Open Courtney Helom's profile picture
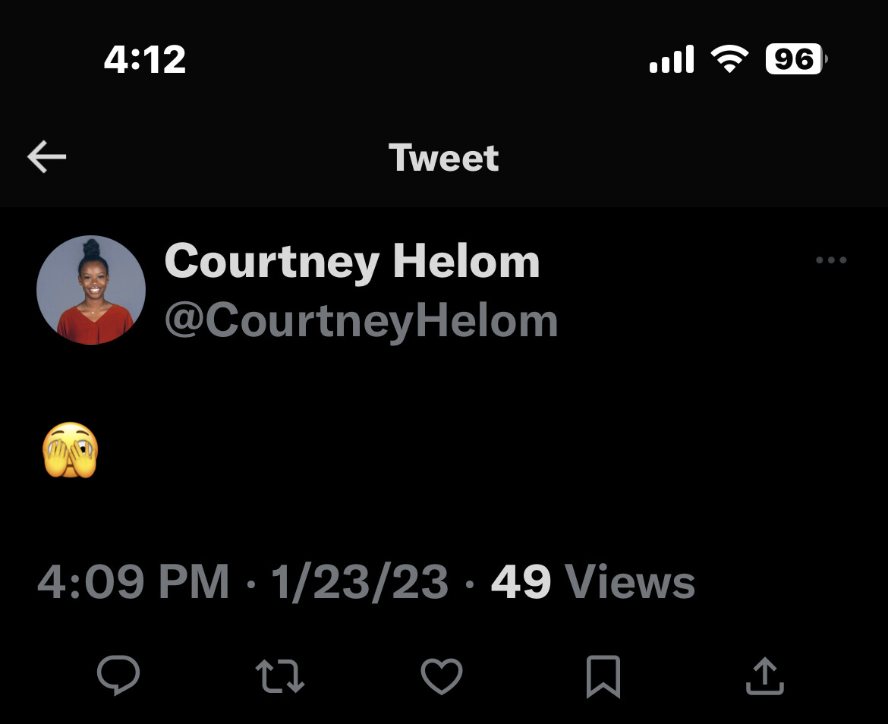 pos(91,290)
